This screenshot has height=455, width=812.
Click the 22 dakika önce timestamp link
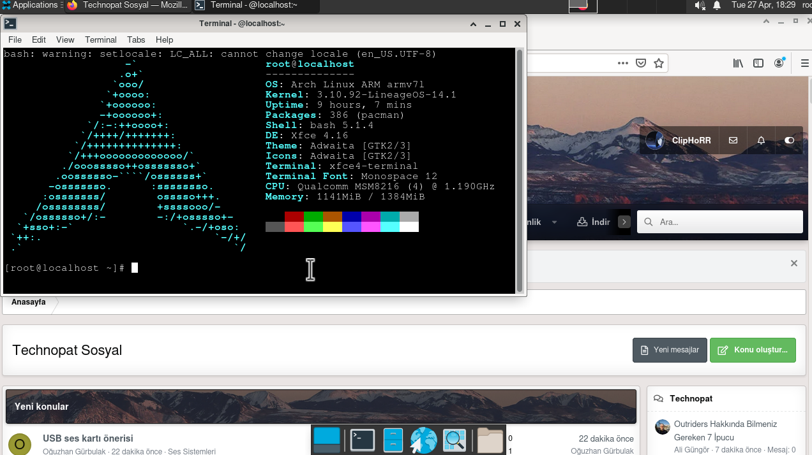click(606, 438)
